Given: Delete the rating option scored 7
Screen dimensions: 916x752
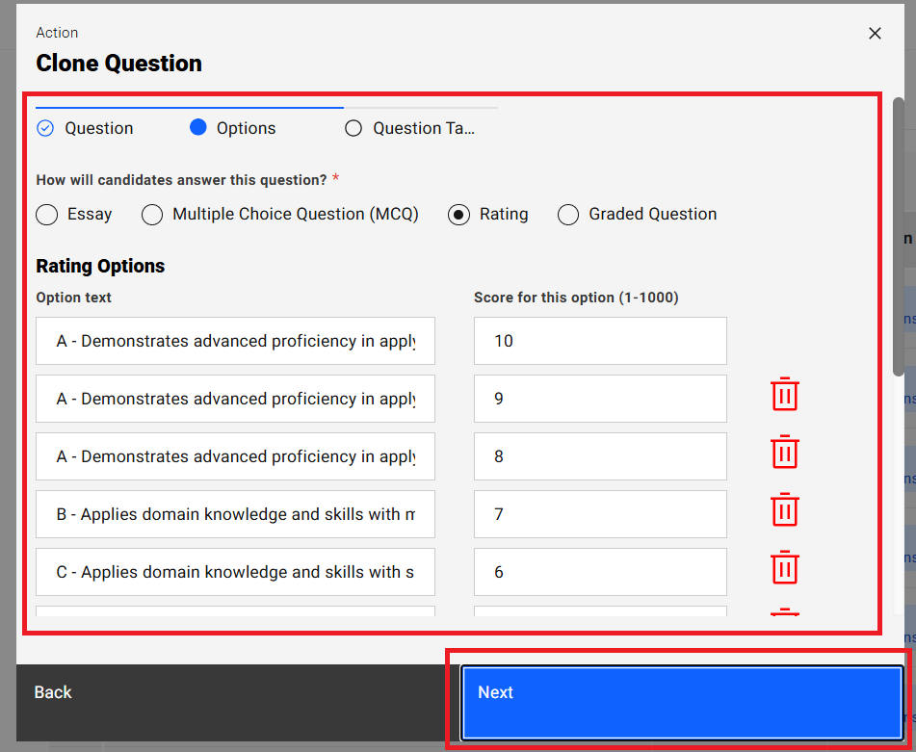Looking at the screenshot, I should [784, 510].
